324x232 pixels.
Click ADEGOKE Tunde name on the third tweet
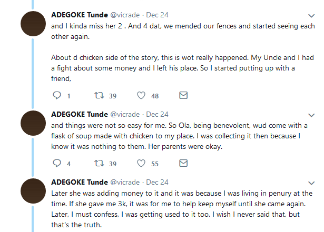(80, 183)
